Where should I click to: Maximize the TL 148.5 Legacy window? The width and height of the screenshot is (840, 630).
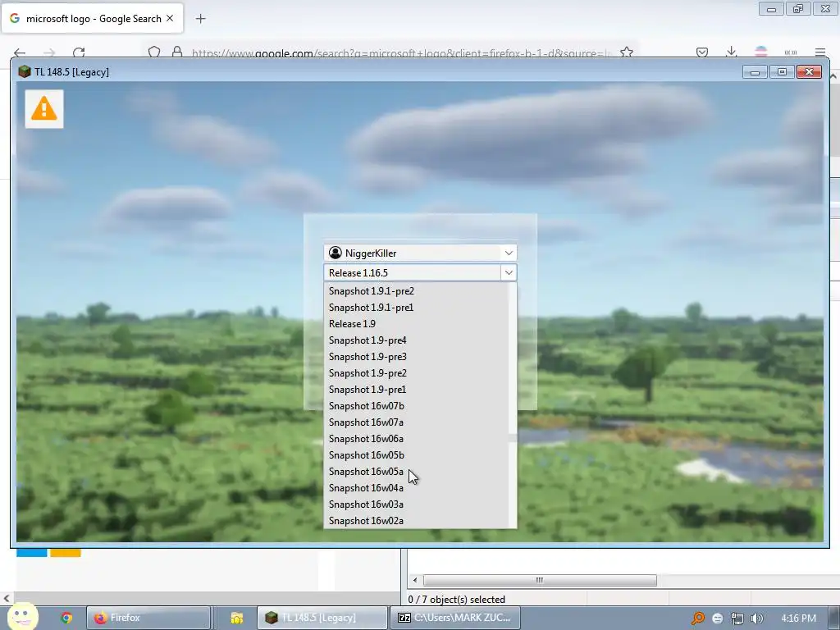782,72
